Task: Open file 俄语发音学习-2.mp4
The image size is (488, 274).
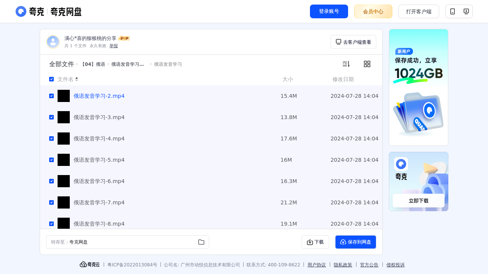Action: coord(99,96)
